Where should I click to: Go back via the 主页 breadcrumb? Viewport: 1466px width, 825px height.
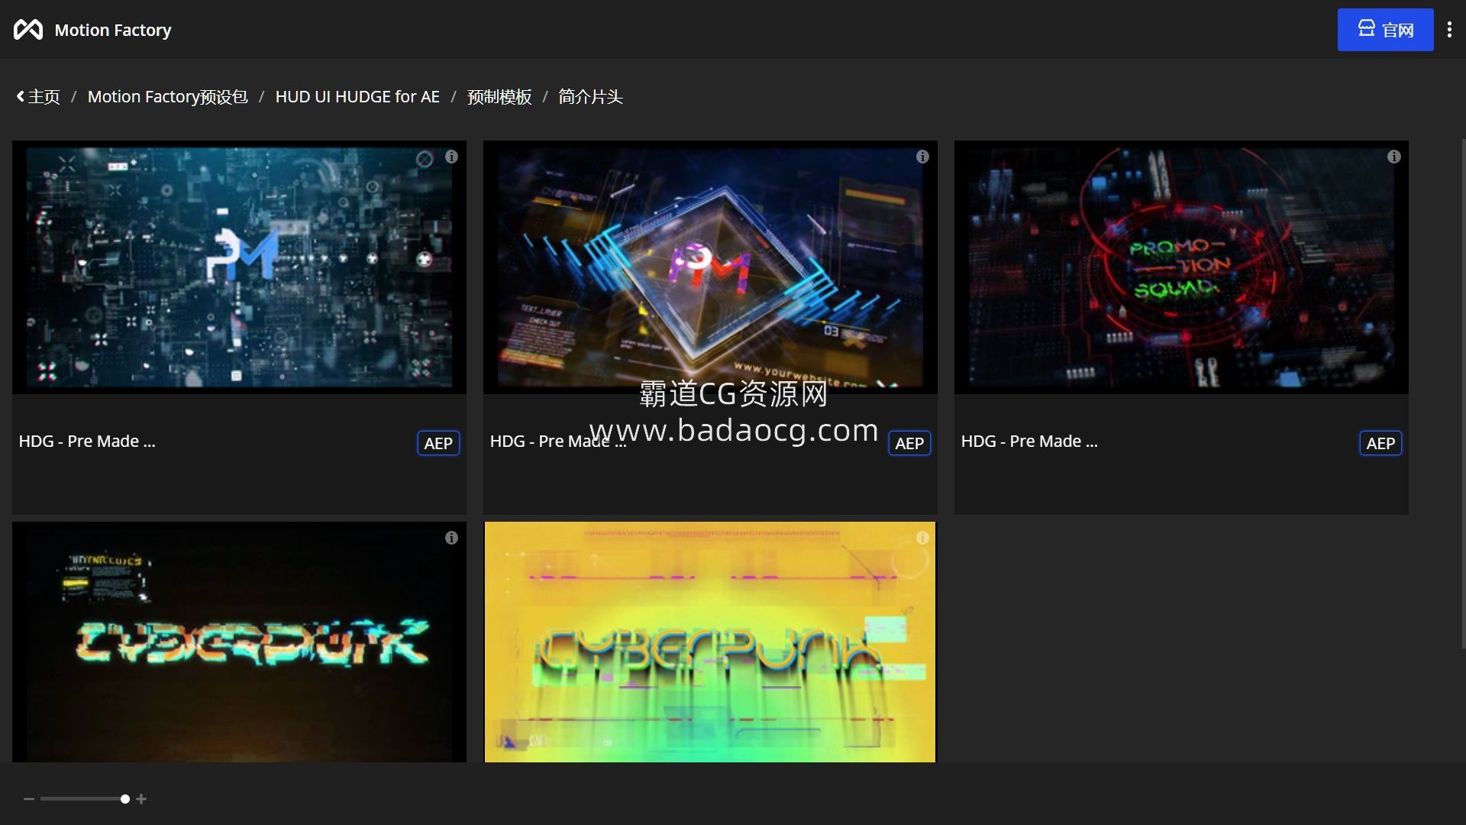[x=38, y=97]
